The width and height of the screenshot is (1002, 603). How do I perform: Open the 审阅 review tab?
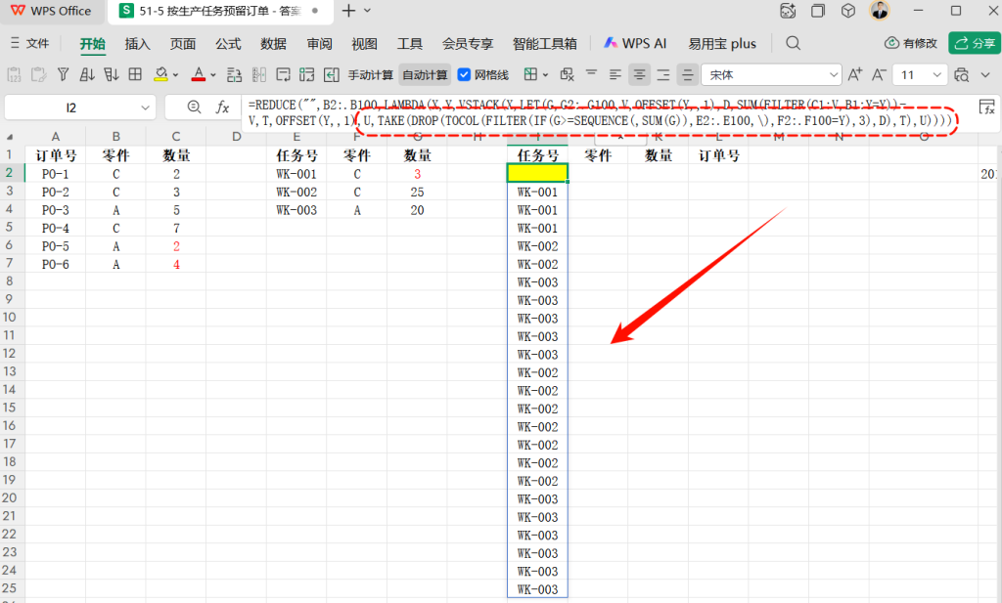coord(319,43)
